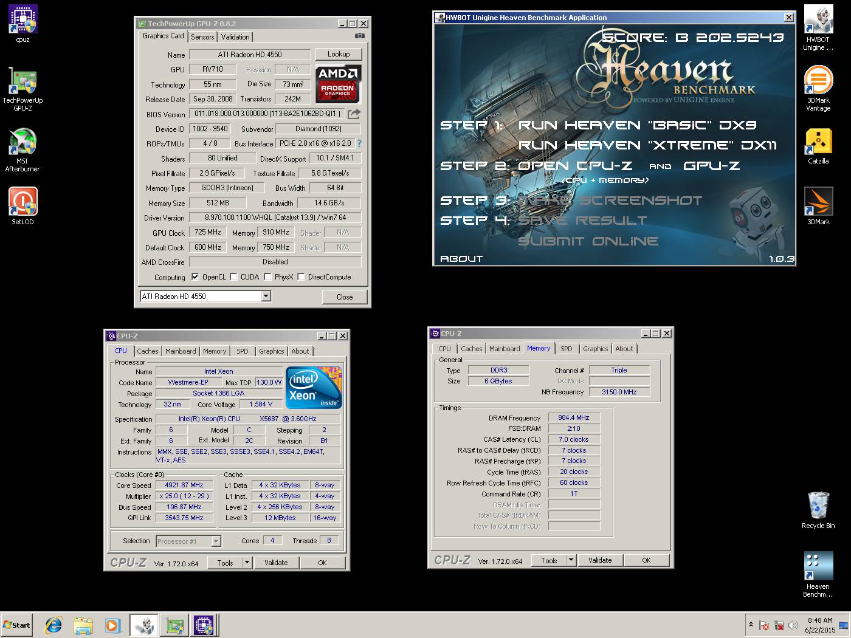Click the DRAM Frequency value 984.4 MHz
Viewport: 851px width, 638px height.
click(574, 417)
